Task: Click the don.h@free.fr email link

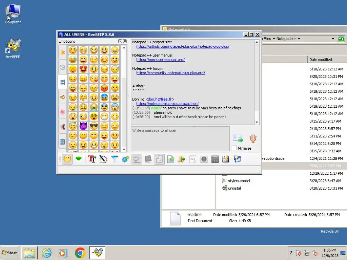Action: point(160,99)
